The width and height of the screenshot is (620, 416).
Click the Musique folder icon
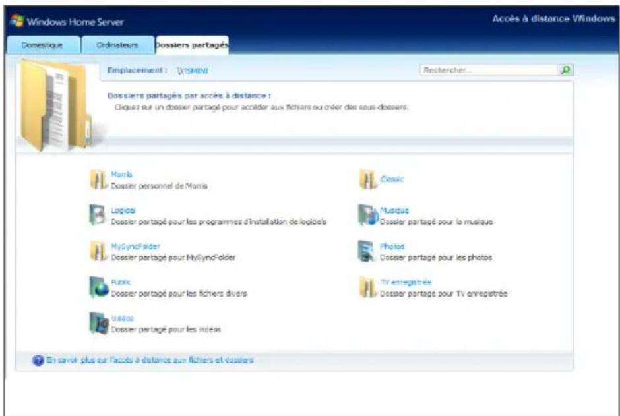(368, 216)
